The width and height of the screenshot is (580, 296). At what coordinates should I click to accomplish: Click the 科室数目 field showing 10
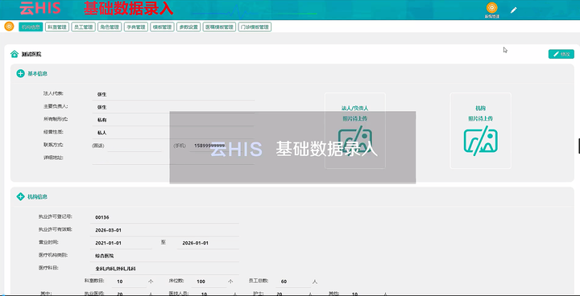[x=130, y=282]
